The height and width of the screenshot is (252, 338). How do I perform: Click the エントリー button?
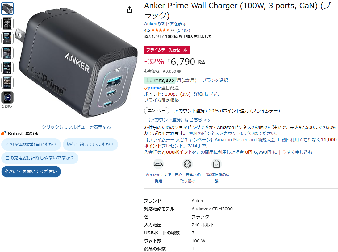[x=156, y=110]
